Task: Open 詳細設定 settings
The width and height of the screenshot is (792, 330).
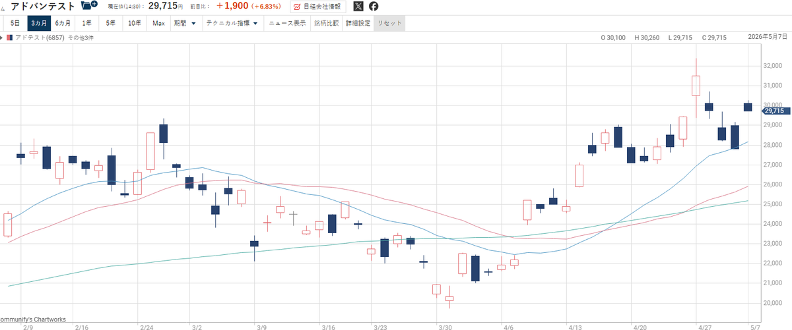Action: pos(358,23)
